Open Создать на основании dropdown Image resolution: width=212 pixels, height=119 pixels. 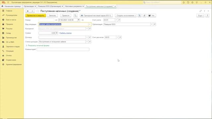[126, 16]
